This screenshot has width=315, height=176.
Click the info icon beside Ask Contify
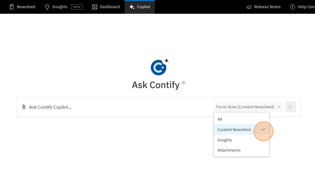(x=183, y=82)
